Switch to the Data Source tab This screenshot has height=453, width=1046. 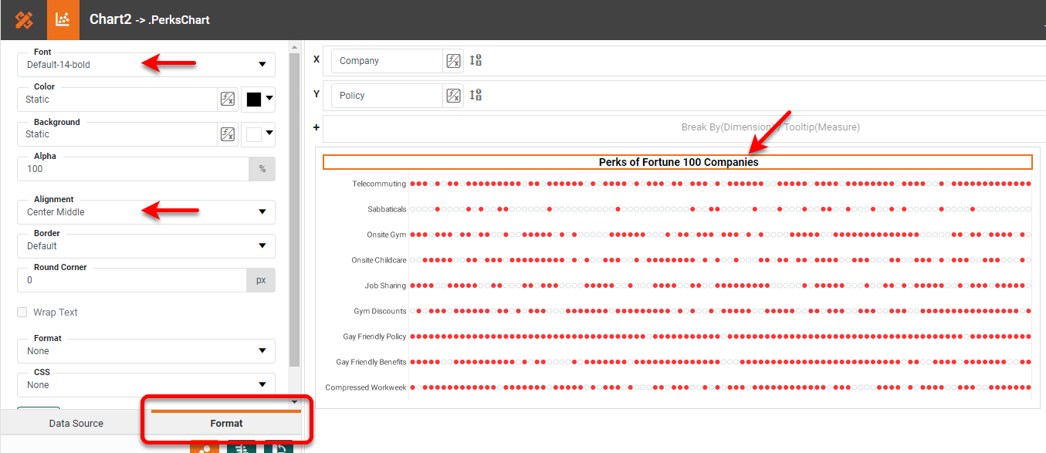tap(76, 424)
